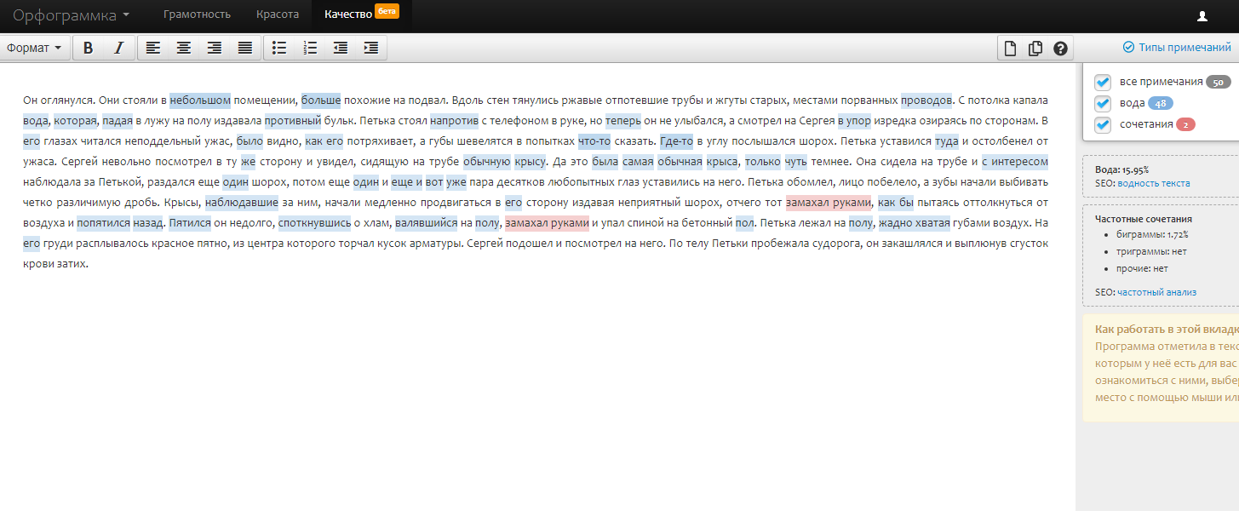Center align the text

tap(183, 48)
